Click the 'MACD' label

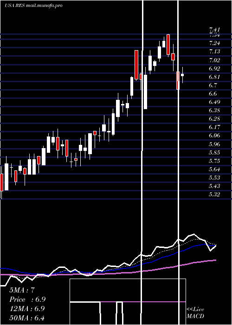coord(195,316)
